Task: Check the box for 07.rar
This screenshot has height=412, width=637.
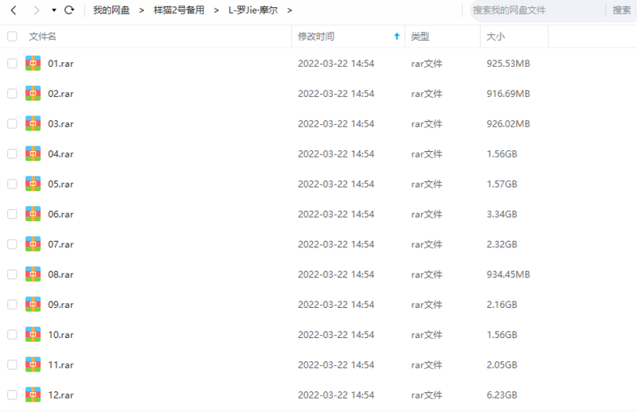Action: (x=12, y=244)
